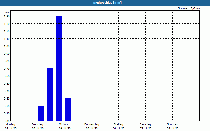Select the Donnerstag 05.11.20 axis label

click(x=92, y=127)
